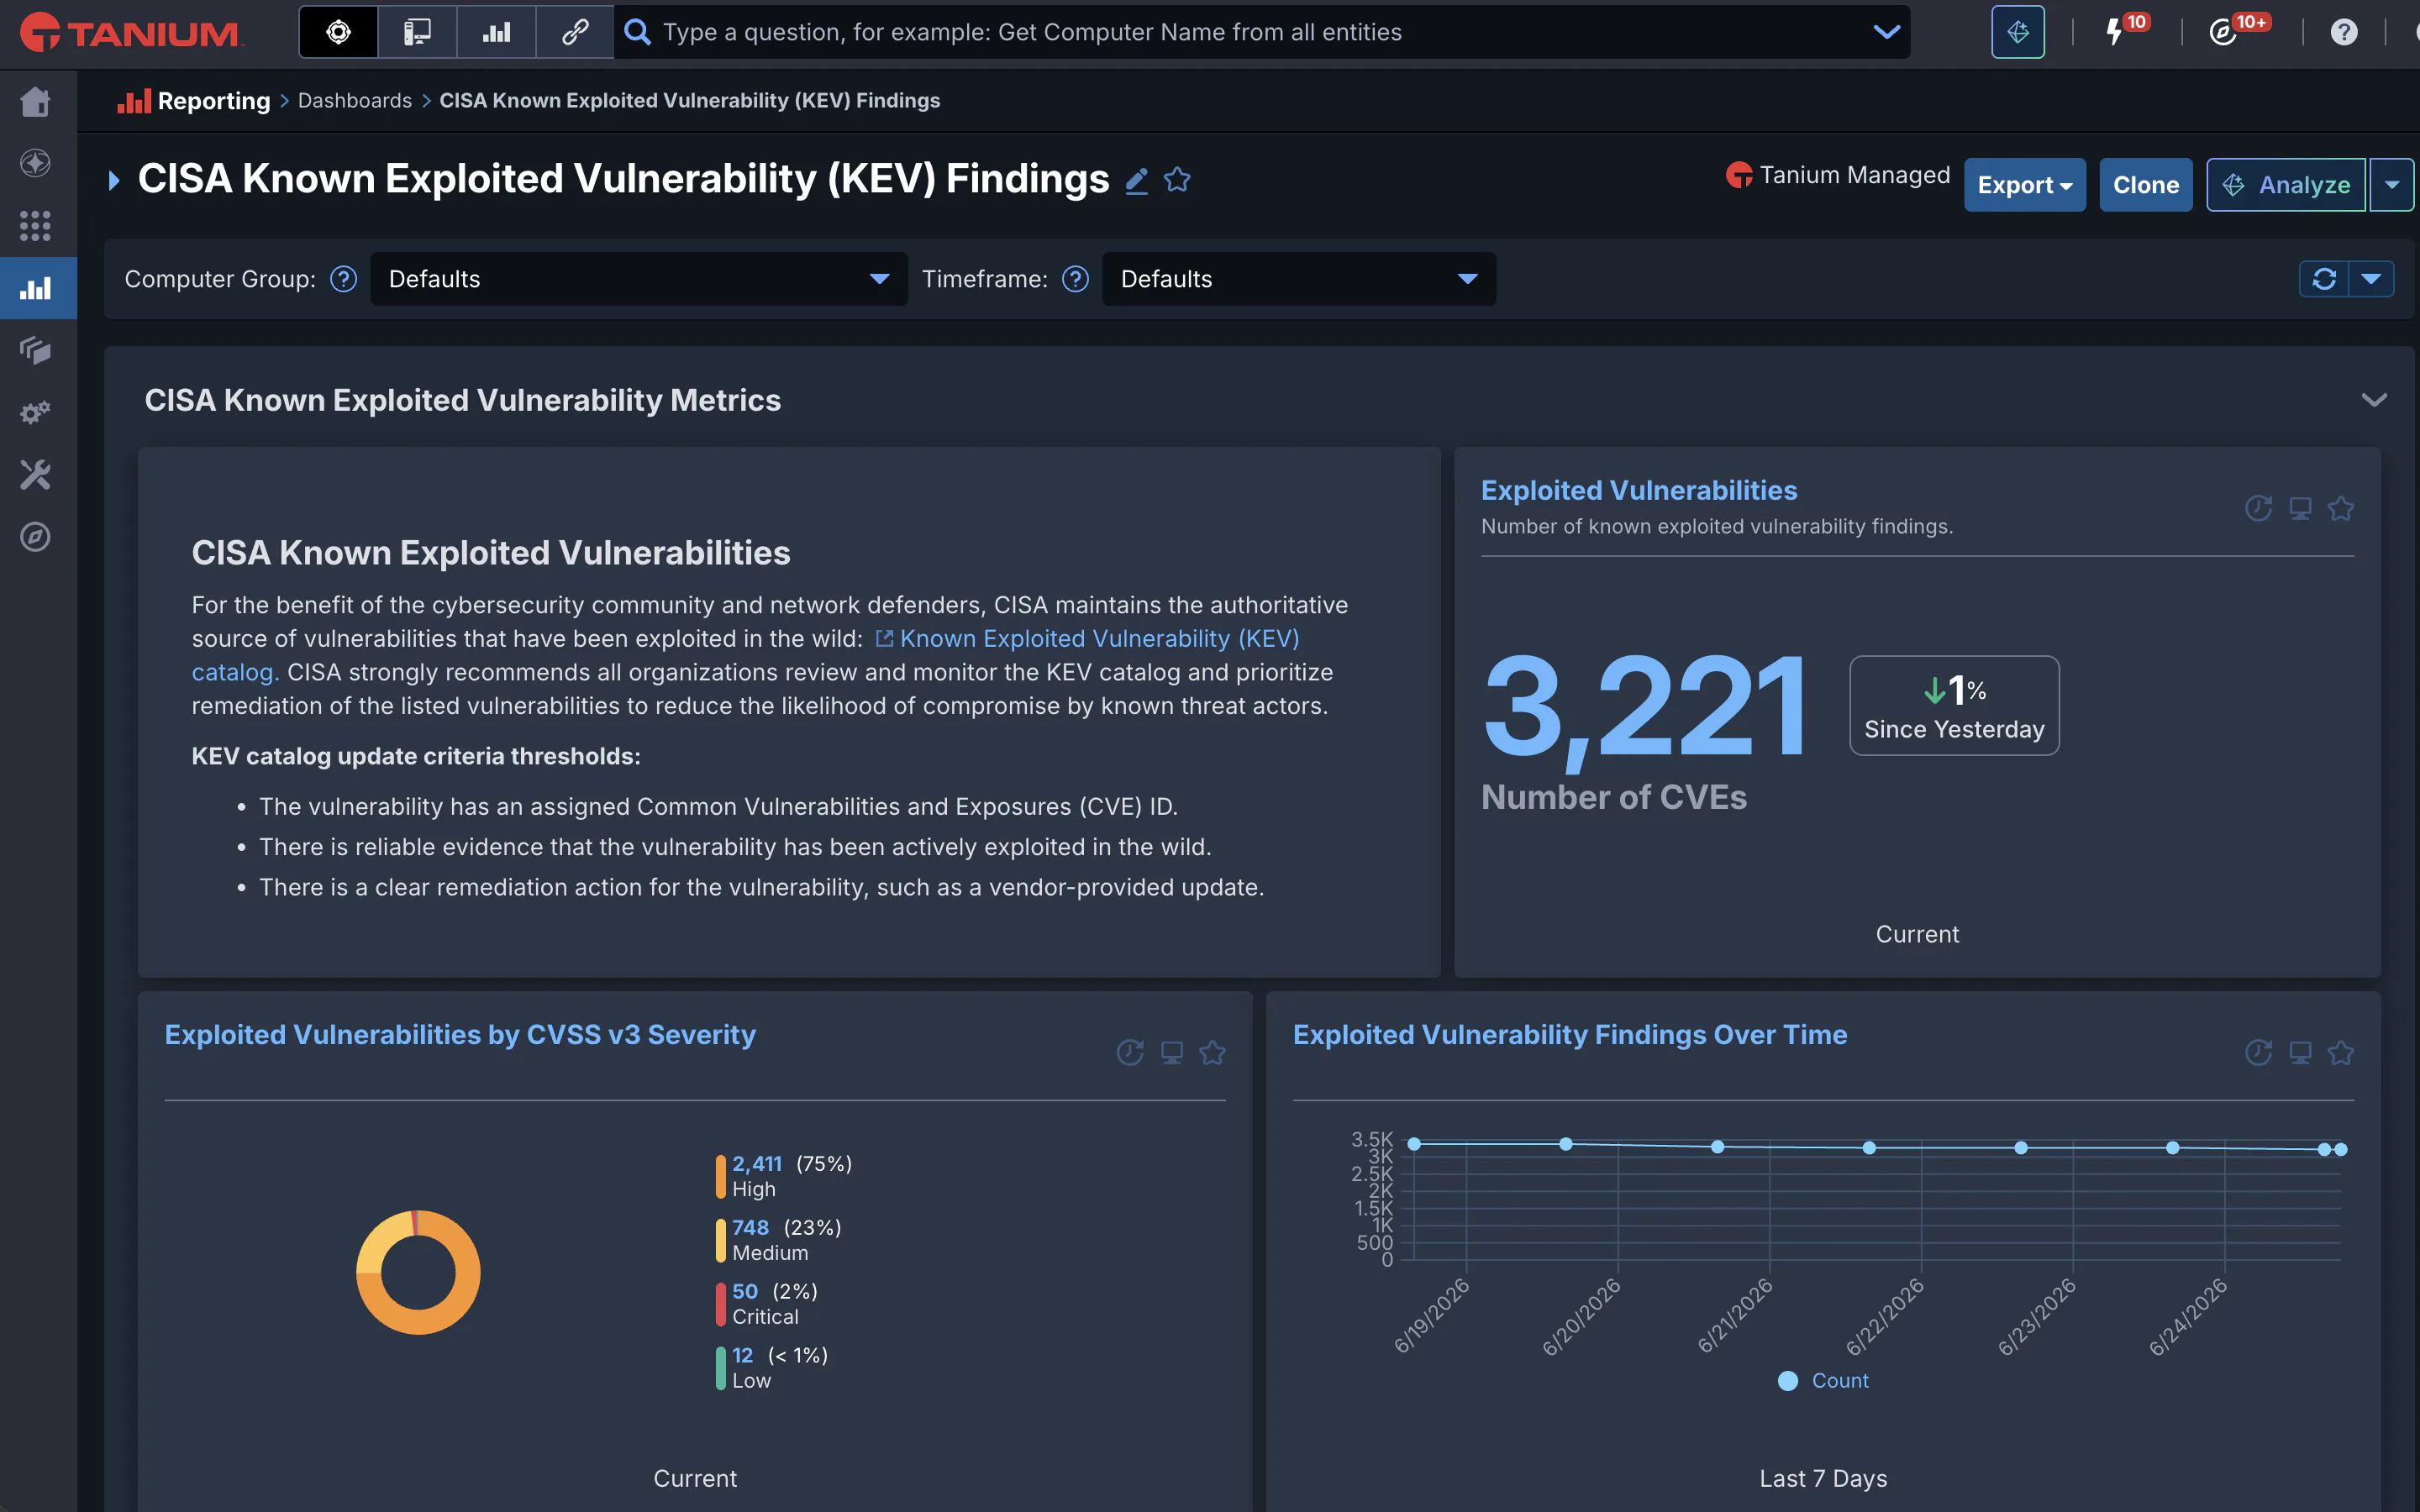This screenshot has height=1512, width=2420.
Task: Click the Computer Group help icon
Action: (343, 279)
